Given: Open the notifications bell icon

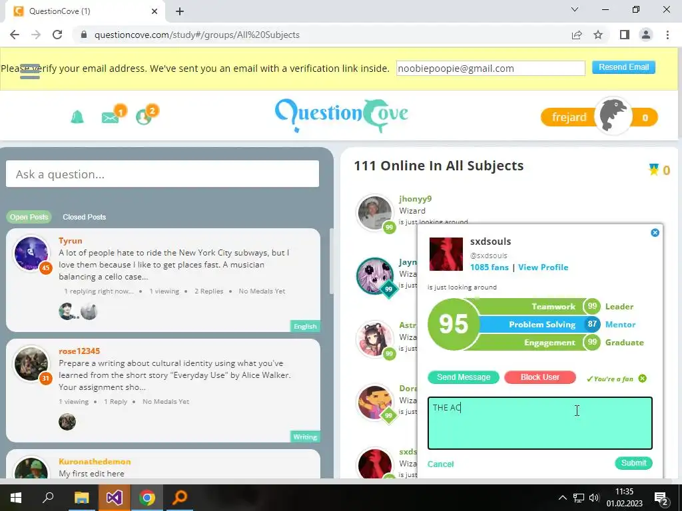Looking at the screenshot, I should pyautogui.click(x=77, y=117).
